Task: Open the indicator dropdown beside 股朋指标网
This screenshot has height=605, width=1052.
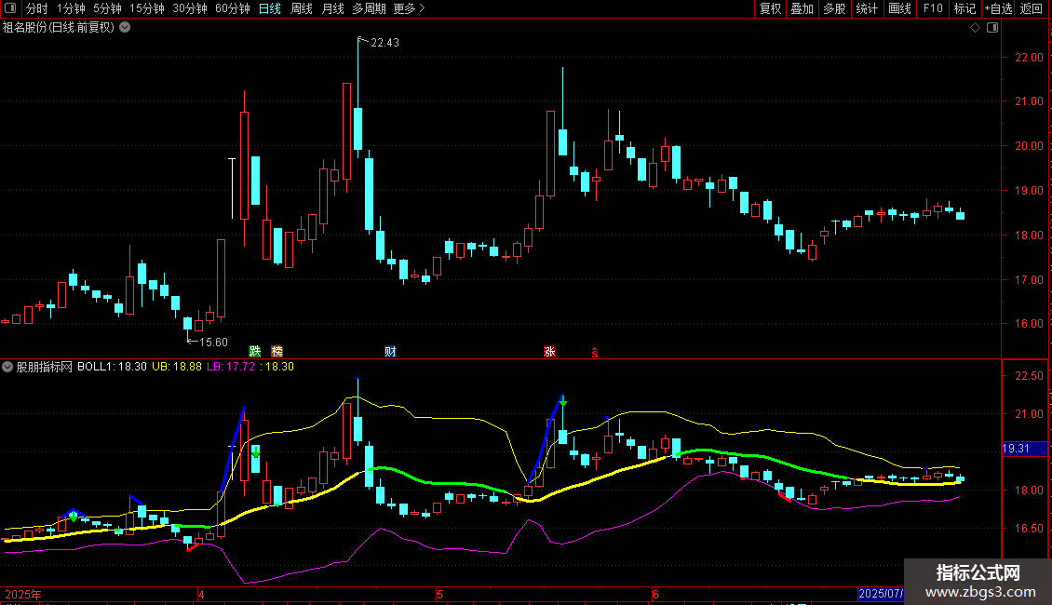Action: tap(7, 367)
